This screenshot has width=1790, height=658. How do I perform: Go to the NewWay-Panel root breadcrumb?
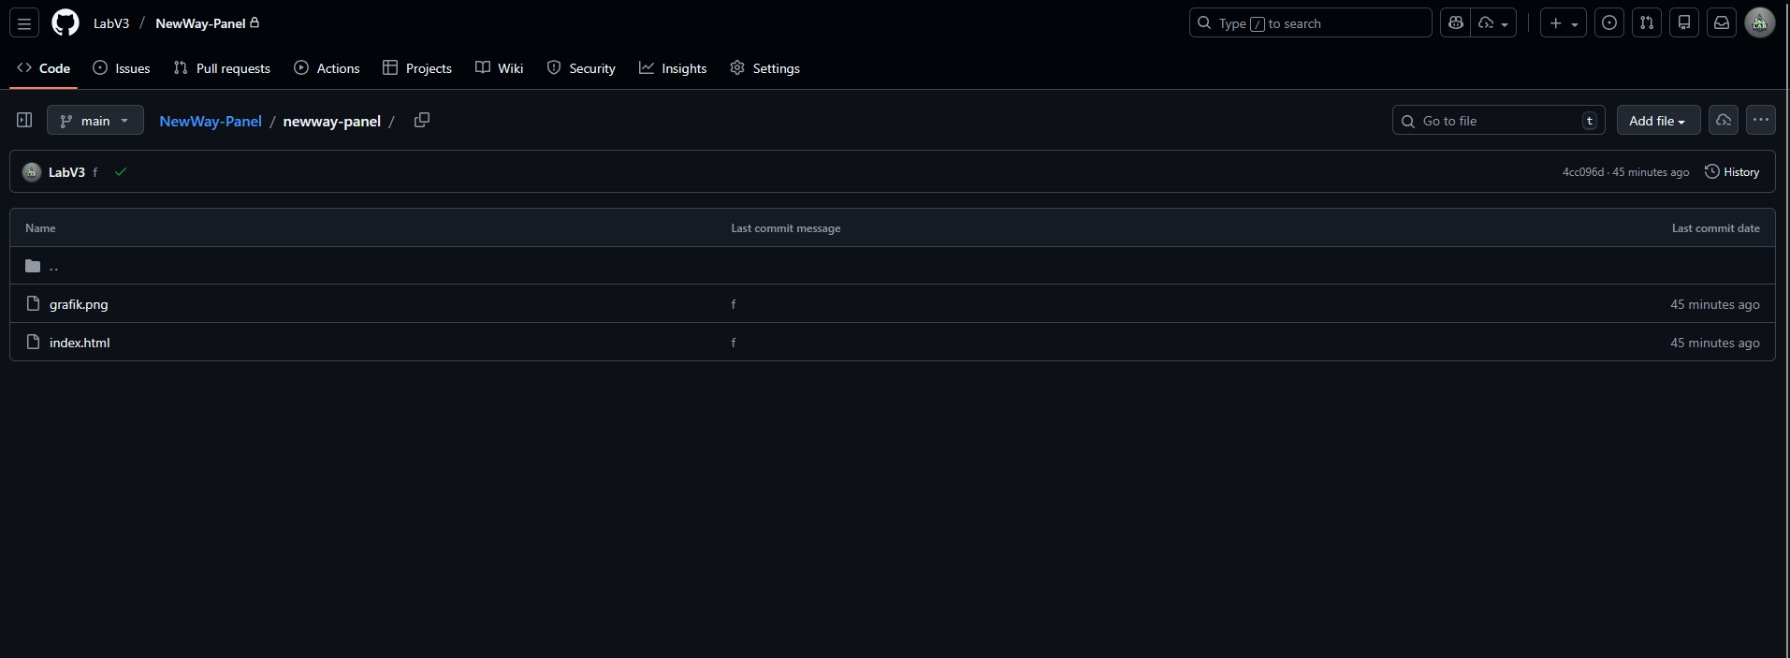tap(211, 122)
